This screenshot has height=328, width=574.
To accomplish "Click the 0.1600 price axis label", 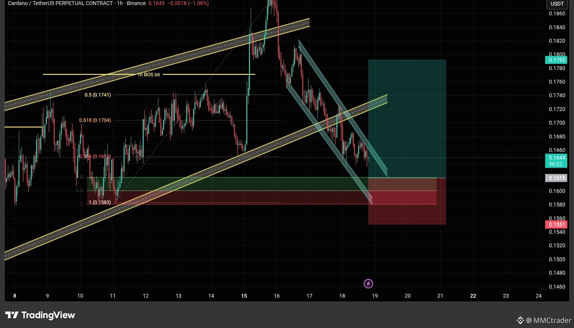I will click(557, 191).
